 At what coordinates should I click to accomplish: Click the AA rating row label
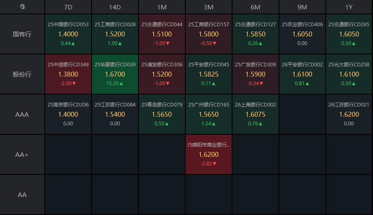(x=22, y=195)
